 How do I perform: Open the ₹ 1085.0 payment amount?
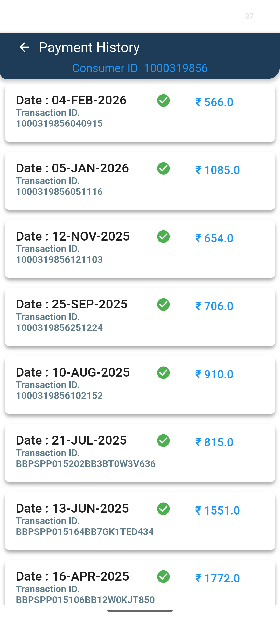(x=217, y=170)
